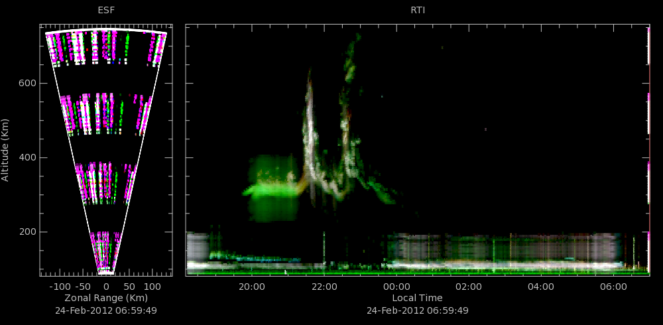663x325 pixels.
Task: Click the RTI plot title
Action: coord(417,10)
